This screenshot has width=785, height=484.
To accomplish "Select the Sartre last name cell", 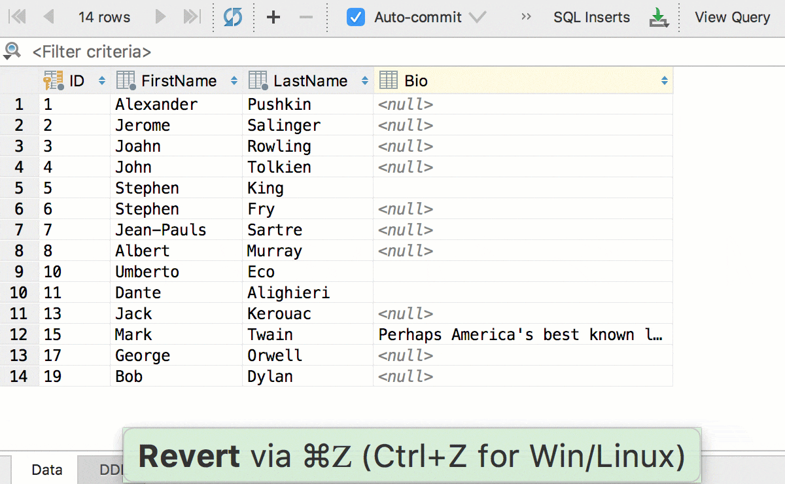I will (308, 230).
